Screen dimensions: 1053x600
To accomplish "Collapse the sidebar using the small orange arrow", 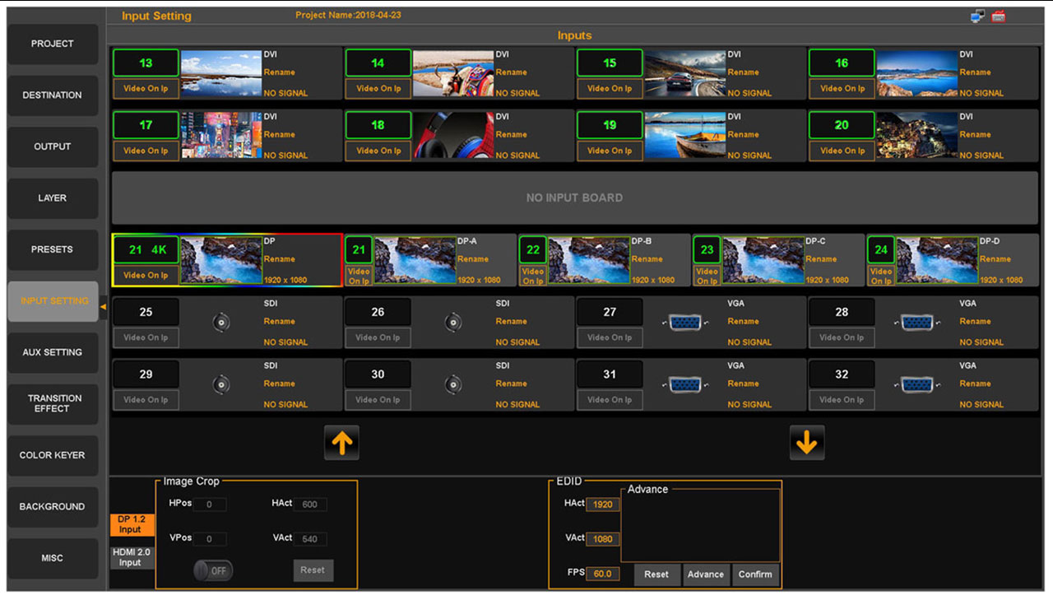I will click(103, 307).
